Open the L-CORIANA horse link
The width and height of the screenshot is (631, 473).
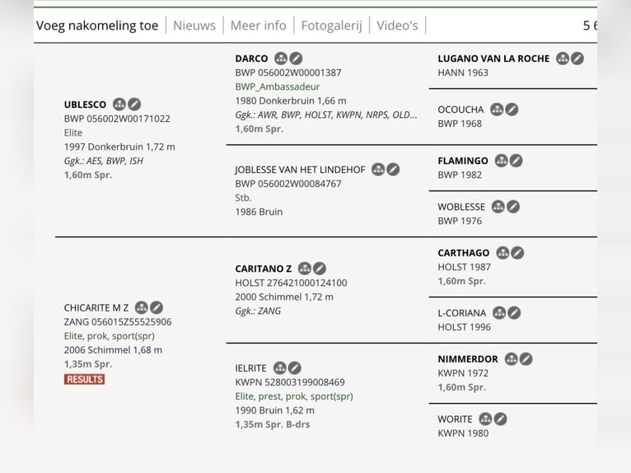pyautogui.click(x=461, y=313)
